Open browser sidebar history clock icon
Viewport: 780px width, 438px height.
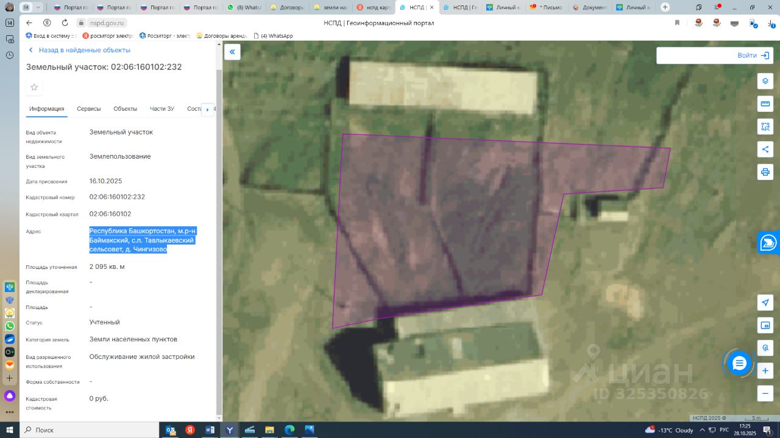point(10,55)
